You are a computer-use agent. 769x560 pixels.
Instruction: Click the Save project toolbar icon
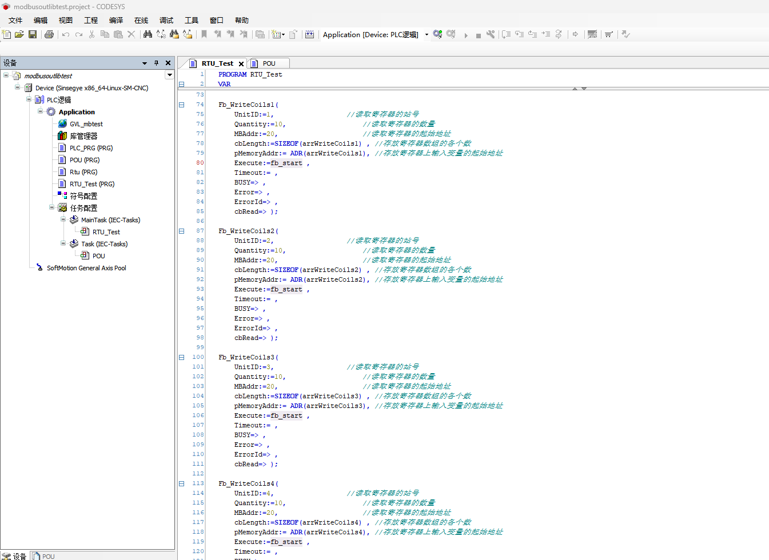pos(33,34)
